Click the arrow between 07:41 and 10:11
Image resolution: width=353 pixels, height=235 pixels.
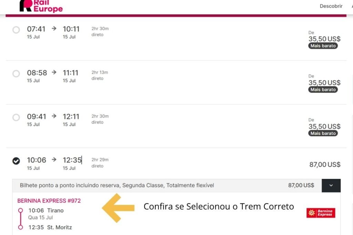click(x=54, y=29)
